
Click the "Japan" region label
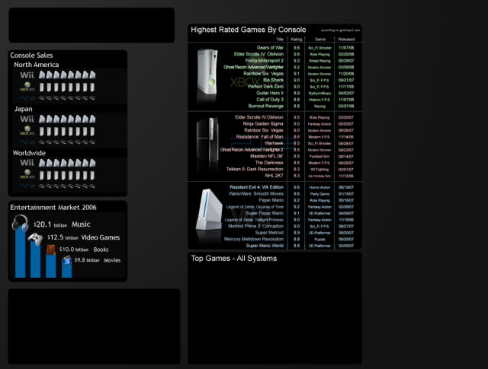tap(24, 109)
